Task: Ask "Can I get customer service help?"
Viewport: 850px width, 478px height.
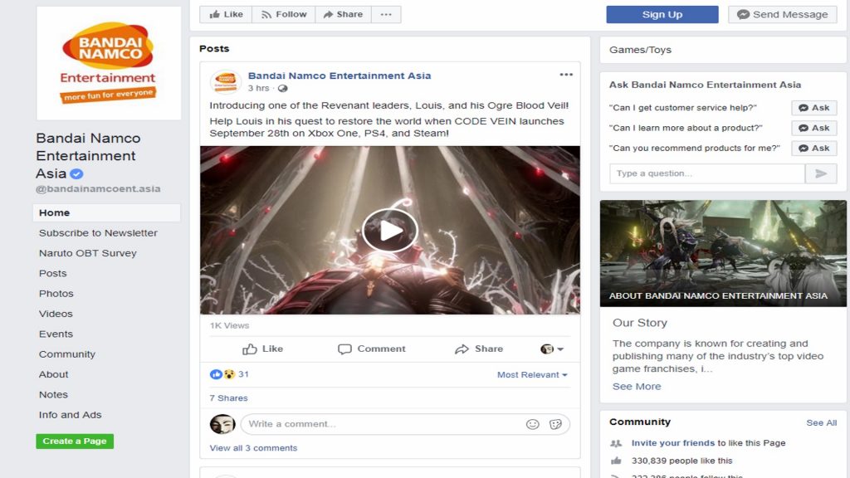Action: coord(813,108)
